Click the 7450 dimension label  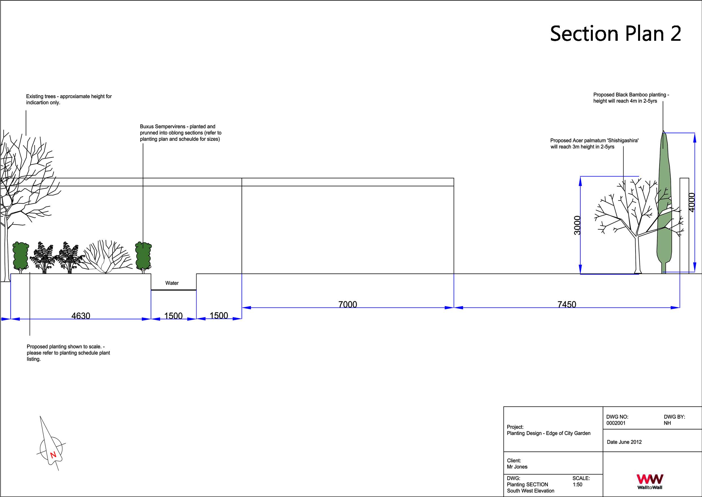[567, 304]
